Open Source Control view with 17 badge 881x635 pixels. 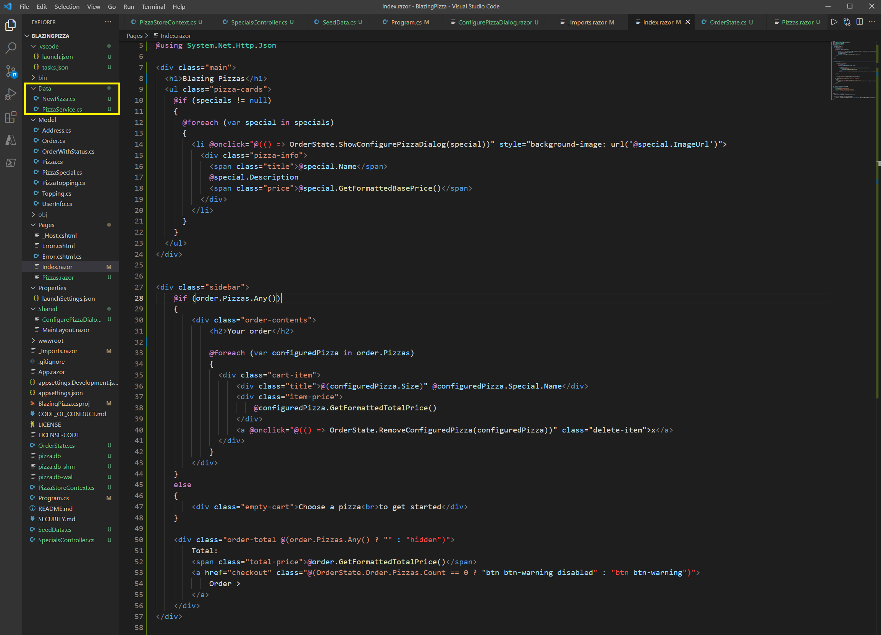coord(10,71)
